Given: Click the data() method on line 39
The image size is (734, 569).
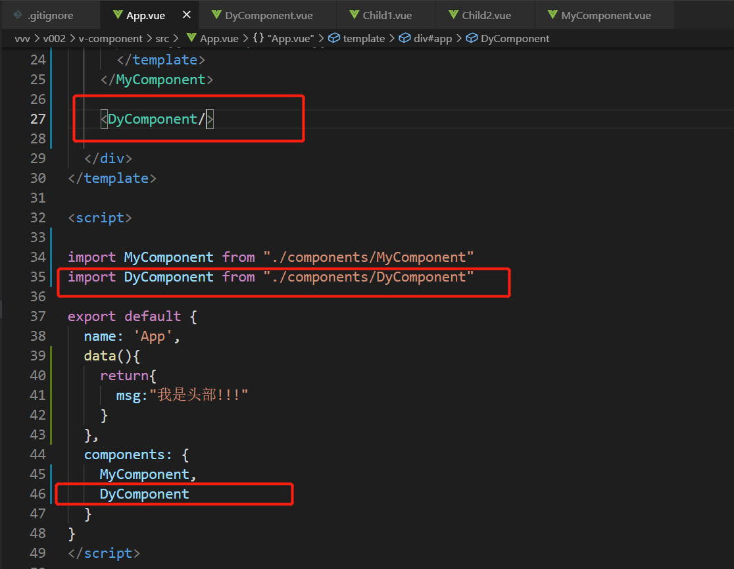Looking at the screenshot, I should tap(112, 356).
